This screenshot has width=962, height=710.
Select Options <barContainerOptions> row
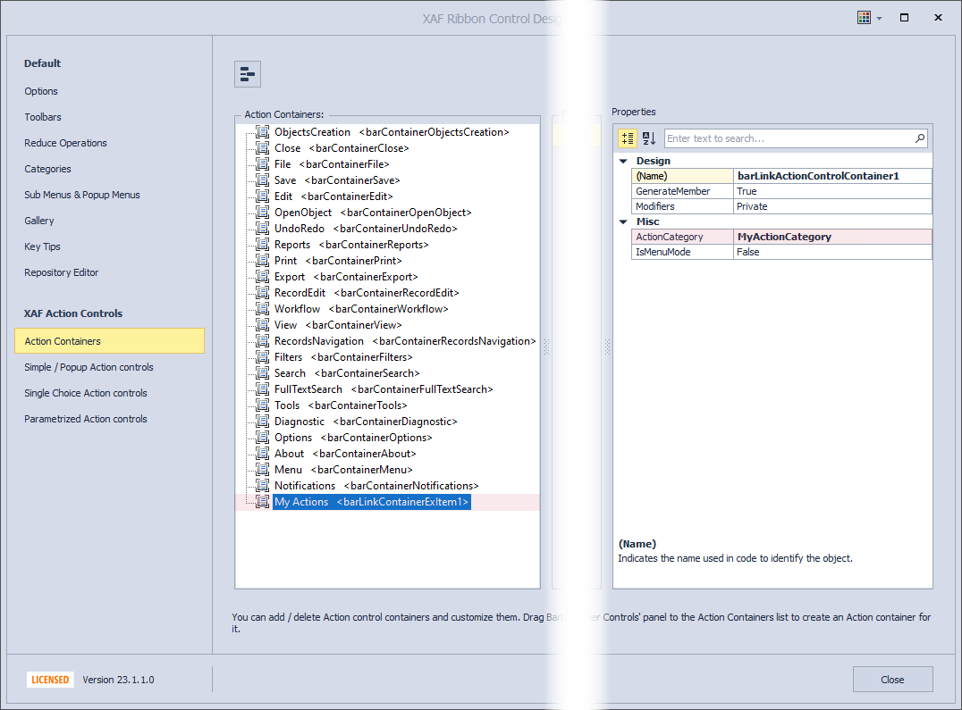pos(353,438)
